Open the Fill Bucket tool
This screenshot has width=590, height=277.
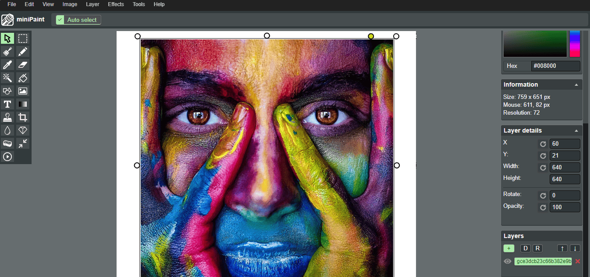pos(23,77)
